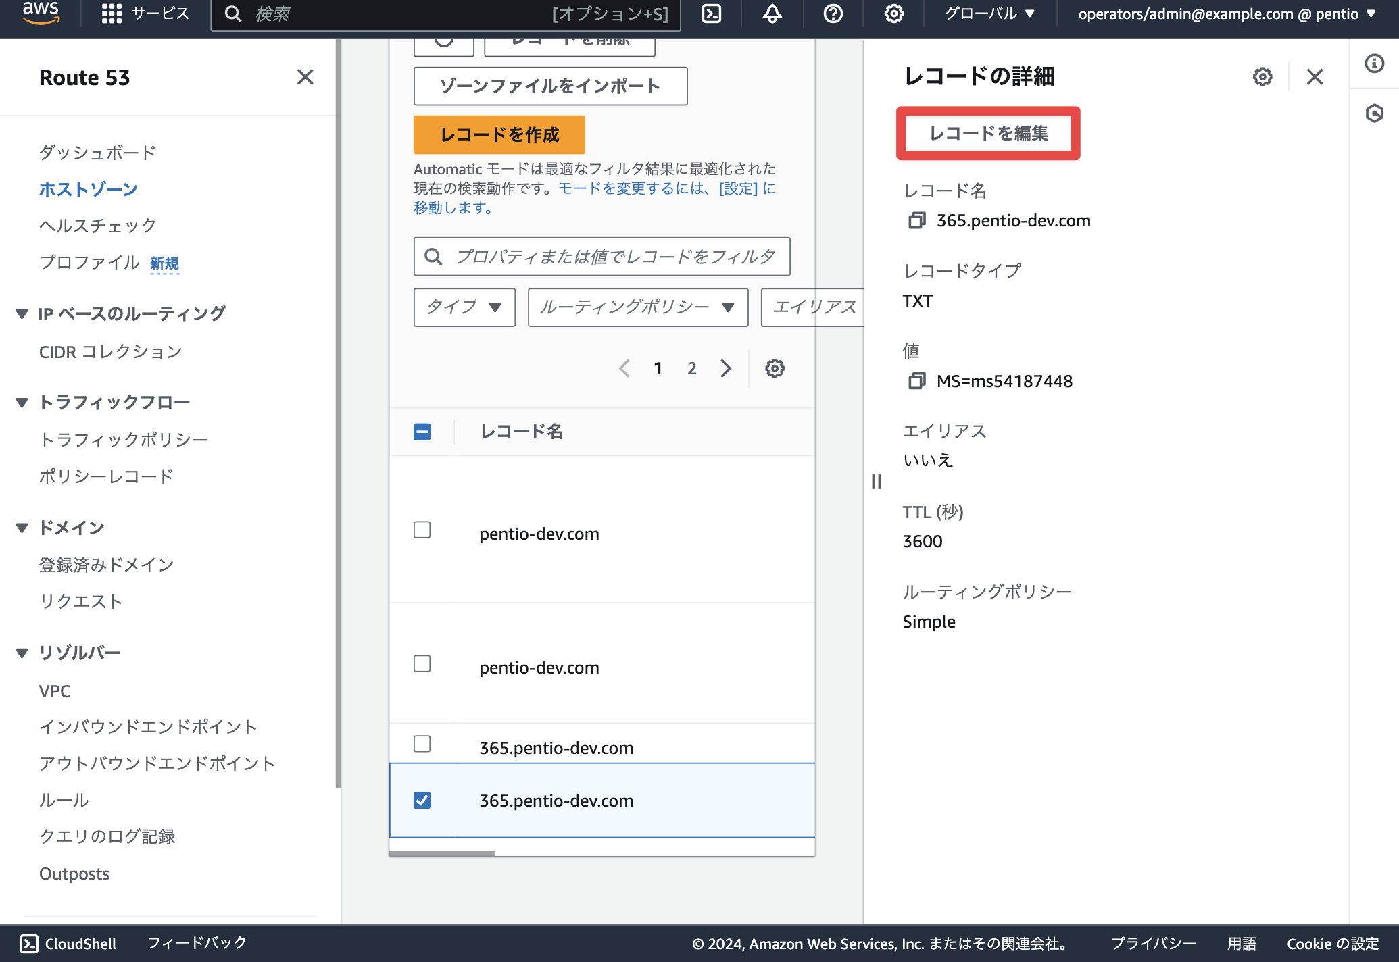Check the first pentio-dev.com record checkbox

click(422, 530)
